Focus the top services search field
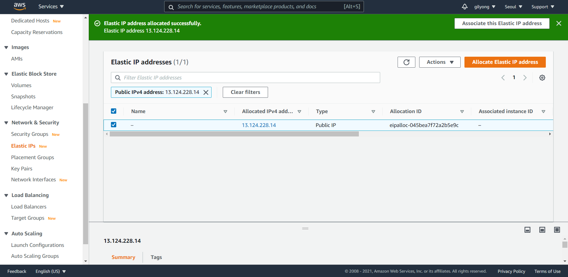The image size is (568, 277). 264,6
